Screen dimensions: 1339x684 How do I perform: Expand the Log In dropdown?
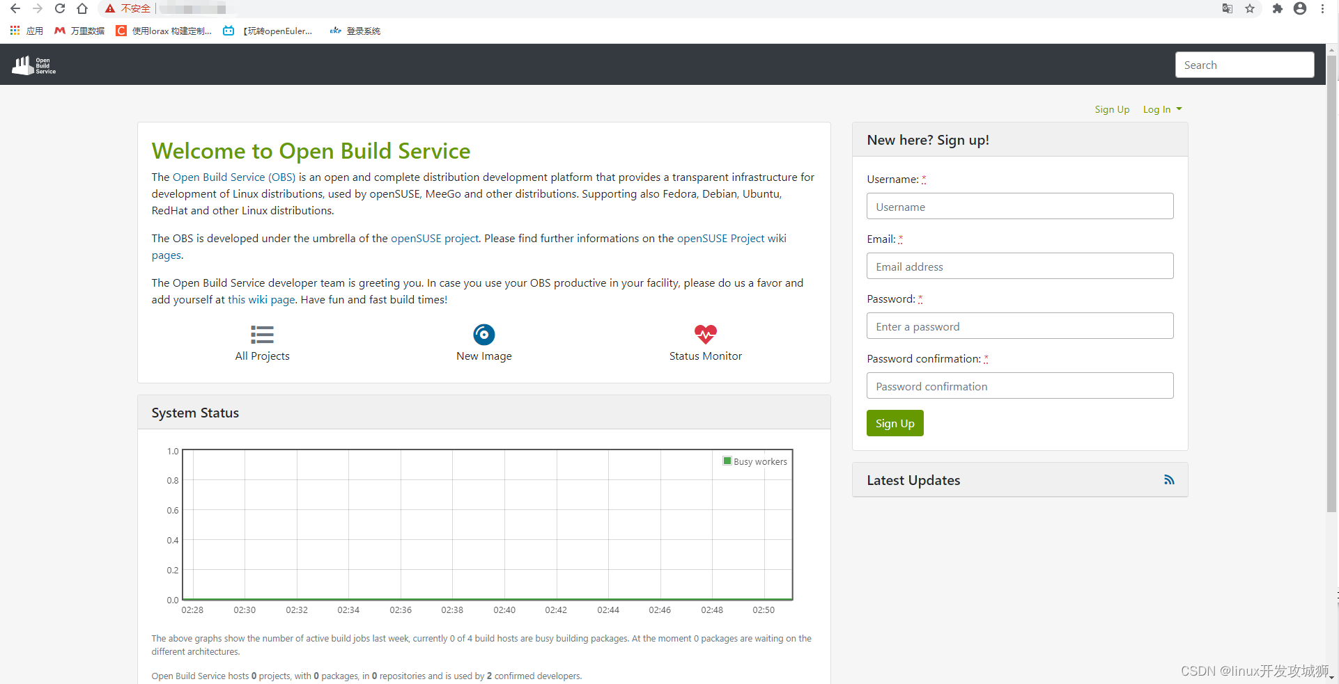tap(1162, 109)
